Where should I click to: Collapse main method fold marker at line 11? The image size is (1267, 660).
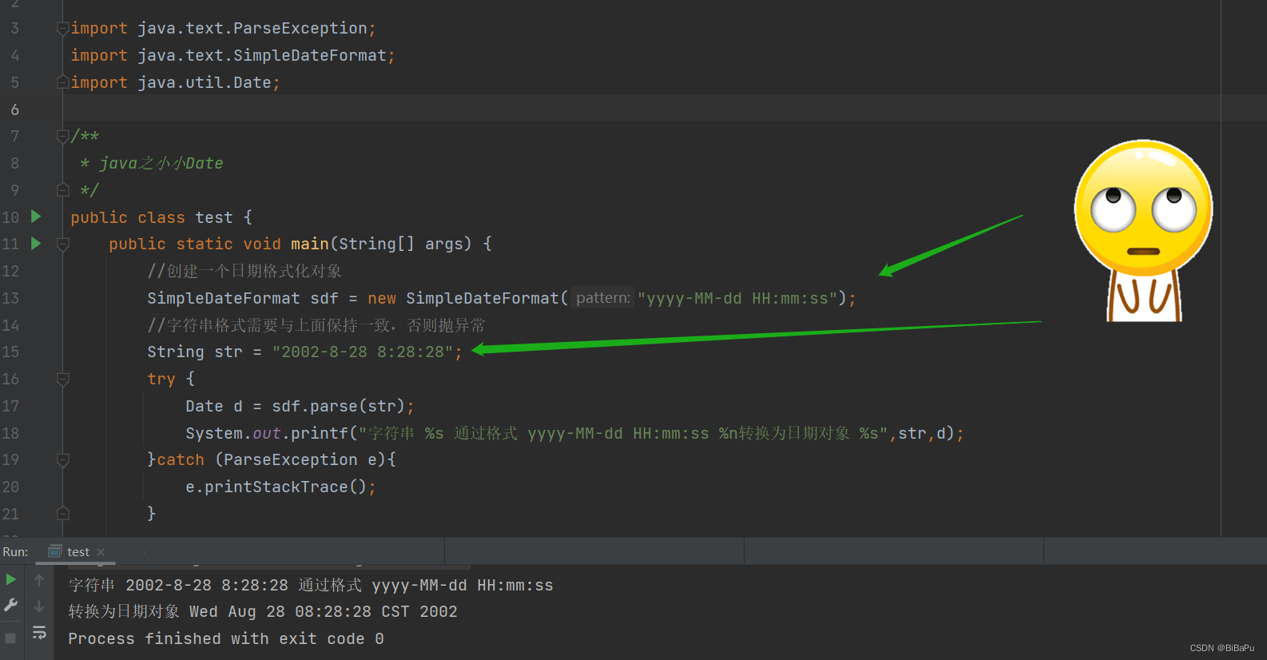tap(63, 245)
